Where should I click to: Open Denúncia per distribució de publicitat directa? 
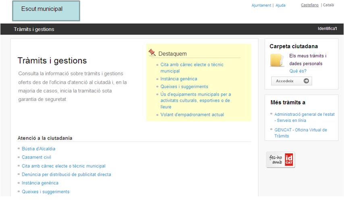point(66,175)
